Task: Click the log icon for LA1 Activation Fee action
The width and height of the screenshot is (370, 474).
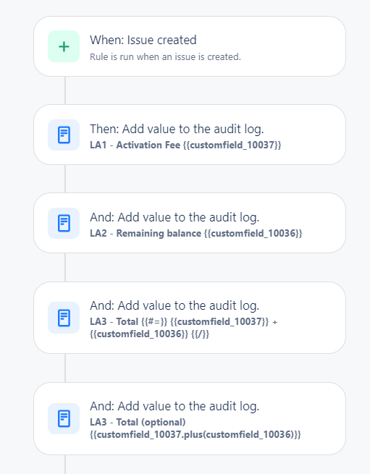Action: pos(64,135)
